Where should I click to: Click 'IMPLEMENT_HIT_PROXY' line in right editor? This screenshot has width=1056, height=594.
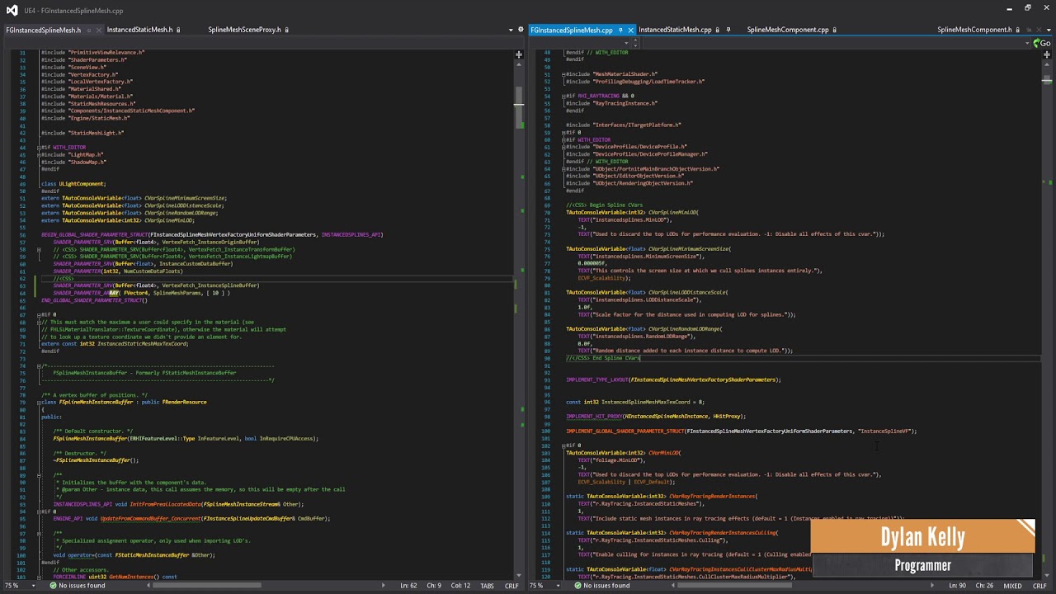656,417
